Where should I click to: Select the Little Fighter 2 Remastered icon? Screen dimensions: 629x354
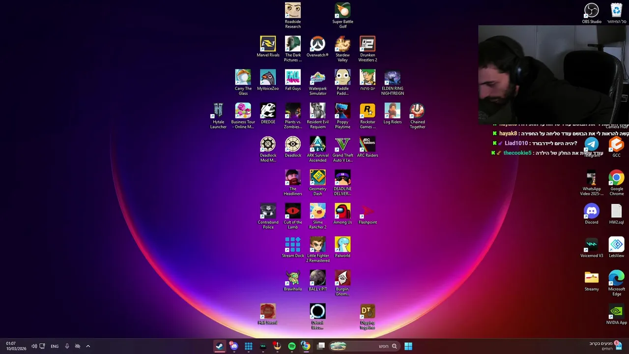coord(317,249)
